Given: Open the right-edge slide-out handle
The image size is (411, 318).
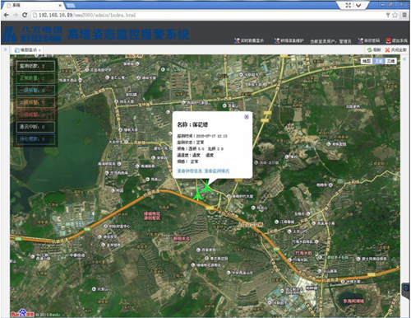Looking at the screenshot, I should pyautogui.click(x=406, y=289).
